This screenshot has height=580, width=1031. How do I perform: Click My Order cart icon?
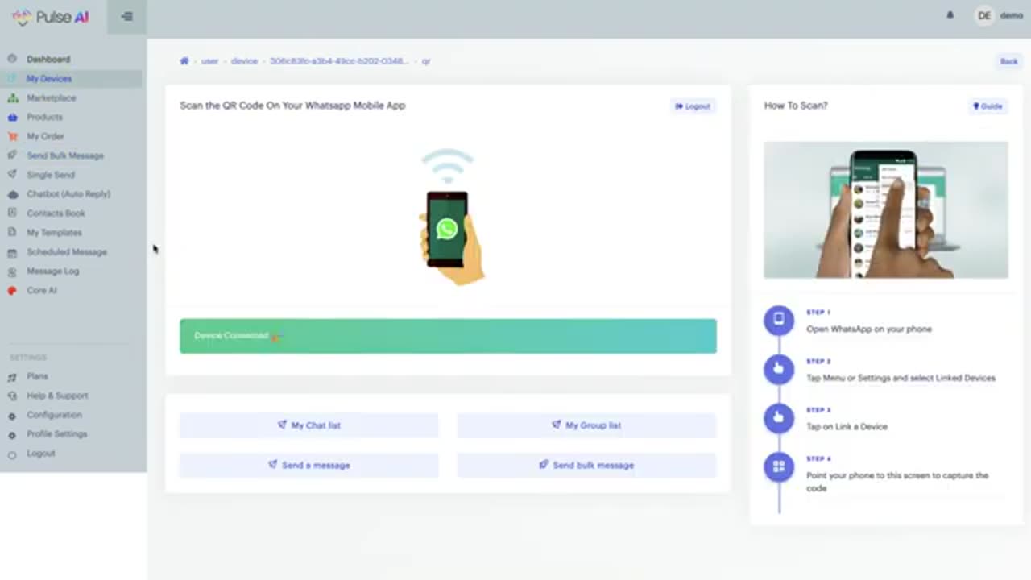tap(12, 136)
